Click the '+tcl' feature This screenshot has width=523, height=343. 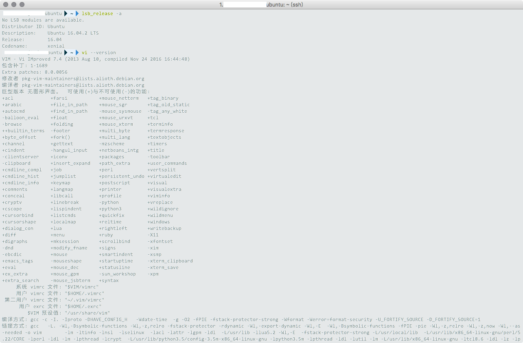153,118
